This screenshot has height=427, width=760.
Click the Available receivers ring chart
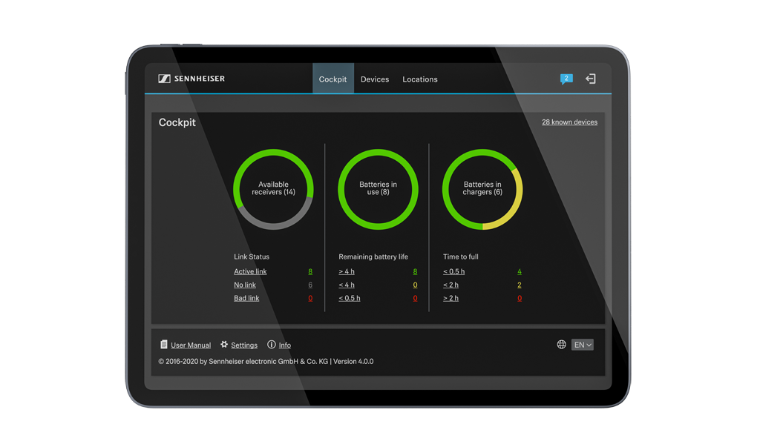pyautogui.click(x=273, y=189)
